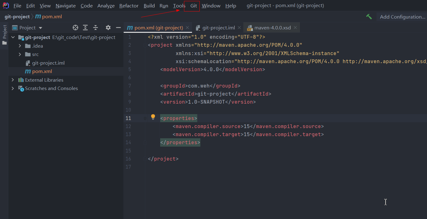The height and width of the screenshot is (219, 427).
Task: Click the yellow intention lightbulb icon
Action: tap(153, 117)
